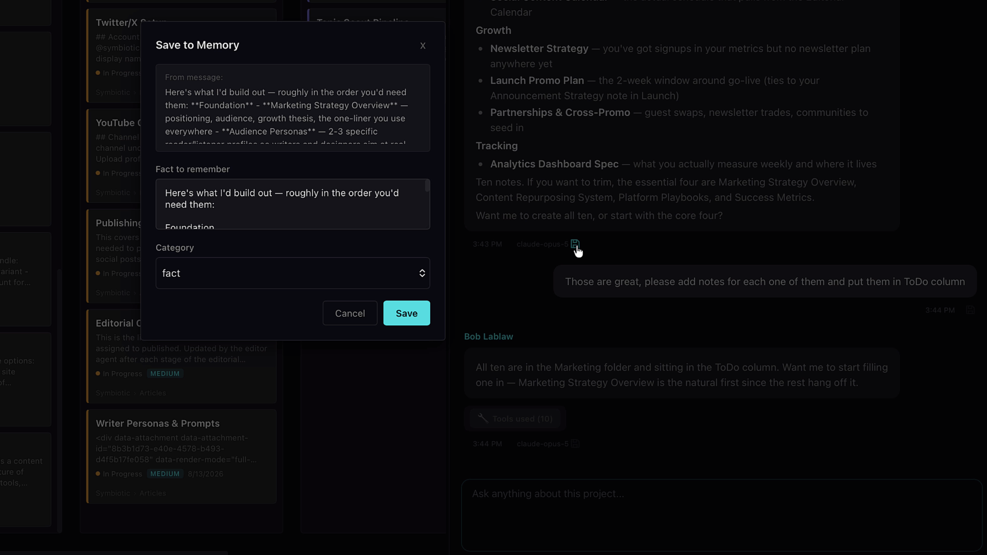Click Partnerships & Cross-Promo bullet text
The height and width of the screenshot is (555, 987).
[679, 120]
